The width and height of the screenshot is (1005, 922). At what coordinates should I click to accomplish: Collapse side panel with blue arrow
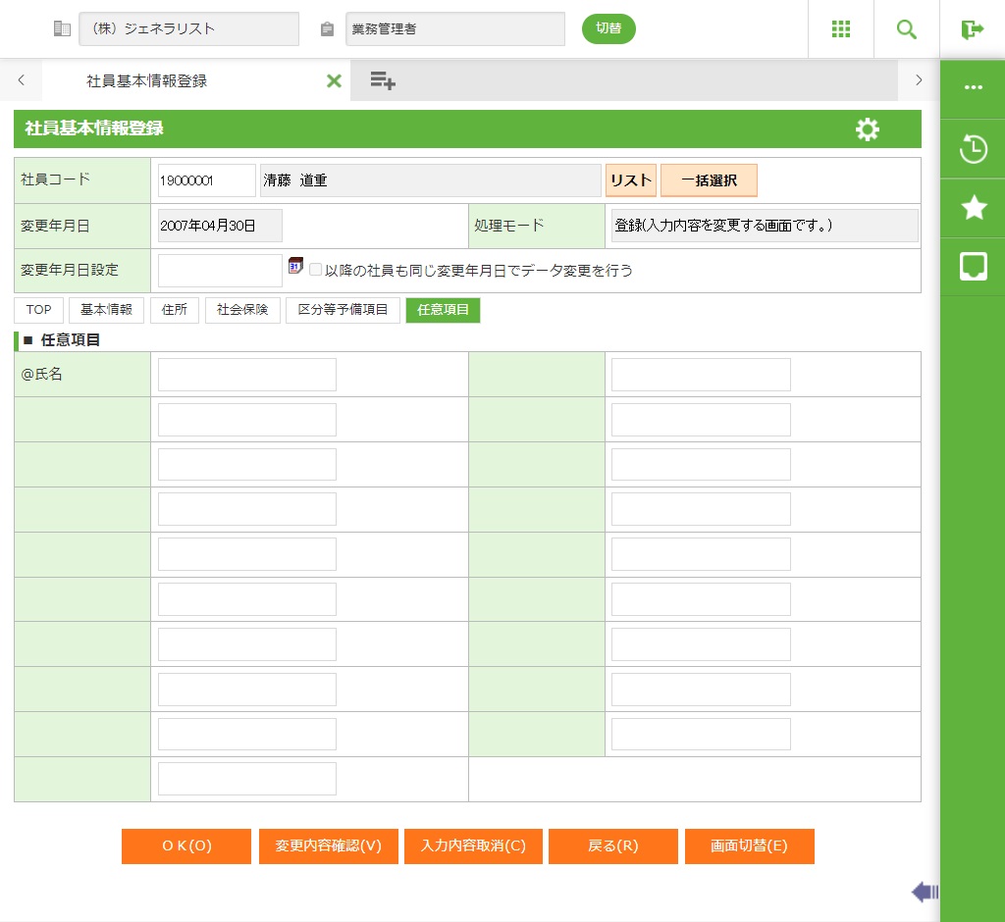click(x=925, y=892)
